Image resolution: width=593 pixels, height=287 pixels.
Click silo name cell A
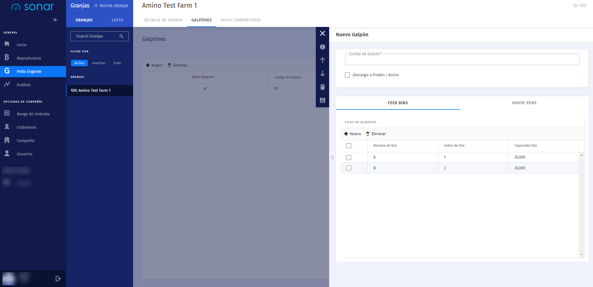(402, 157)
